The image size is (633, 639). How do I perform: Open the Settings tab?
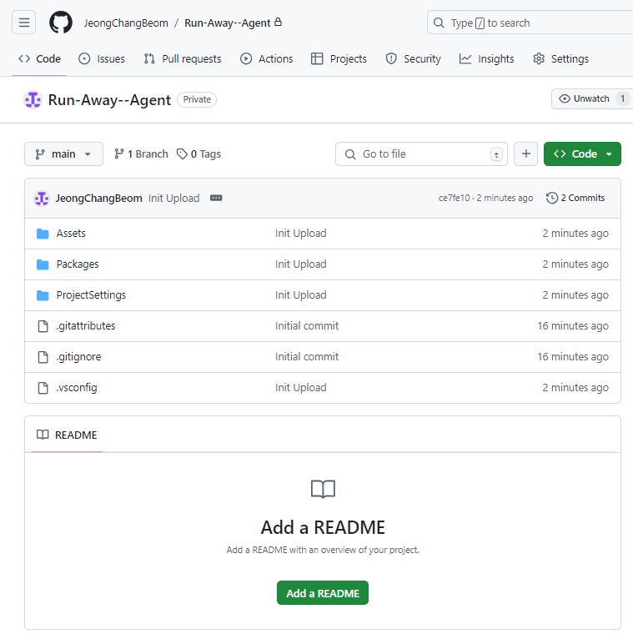click(x=560, y=58)
